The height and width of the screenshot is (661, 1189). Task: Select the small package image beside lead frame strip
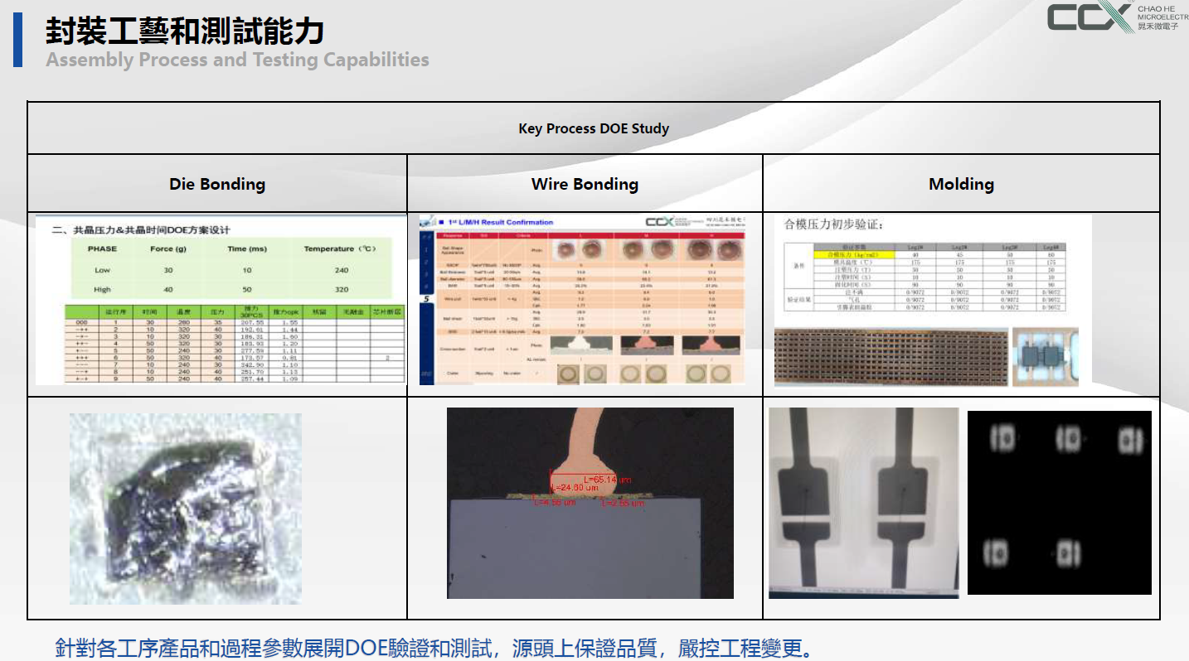coord(1046,357)
